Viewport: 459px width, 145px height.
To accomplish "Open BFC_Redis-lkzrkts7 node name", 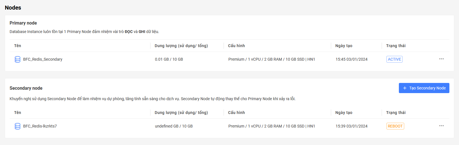I will point(40,126).
